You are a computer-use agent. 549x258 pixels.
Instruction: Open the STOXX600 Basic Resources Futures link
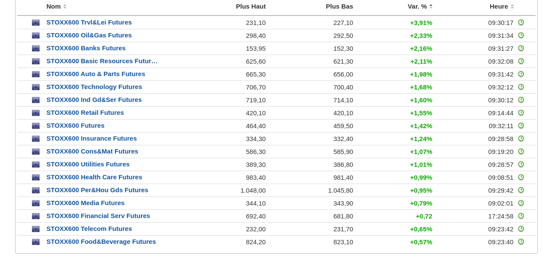pyautogui.click(x=102, y=61)
